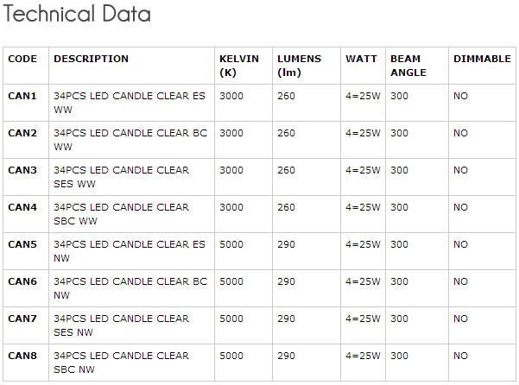Screen dimensions: 519x385
Task: Click the WATT column header
Action: point(361,59)
